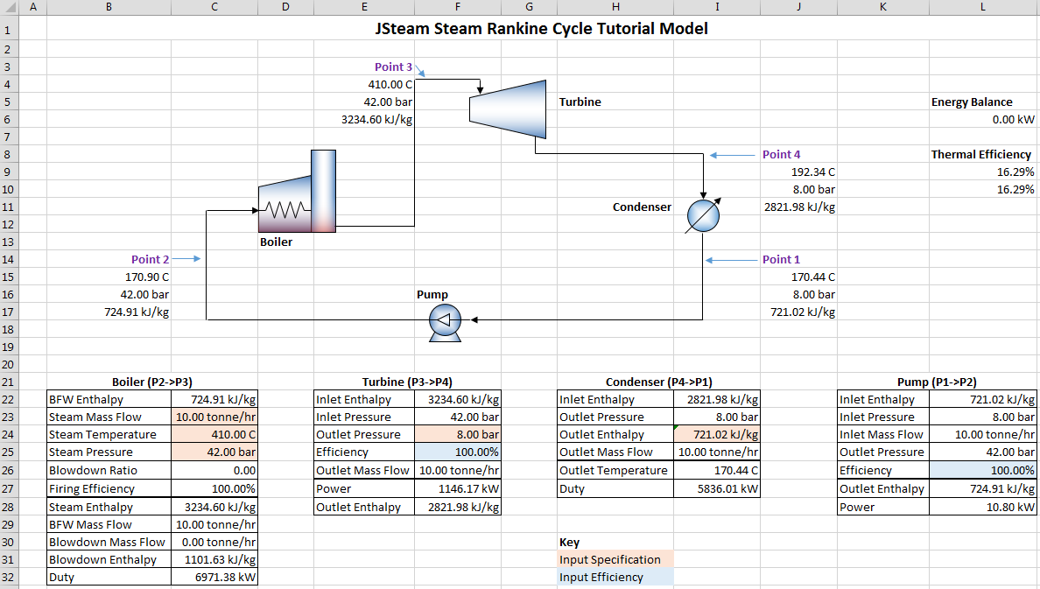
Task: Select Steam Pressure input cell 42.00 bar
Action: [x=214, y=452]
